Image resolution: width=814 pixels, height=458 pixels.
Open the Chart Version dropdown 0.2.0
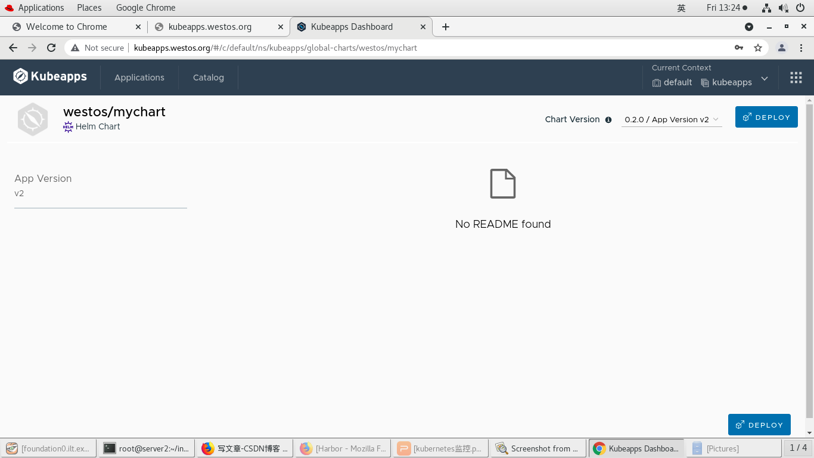point(672,119)
